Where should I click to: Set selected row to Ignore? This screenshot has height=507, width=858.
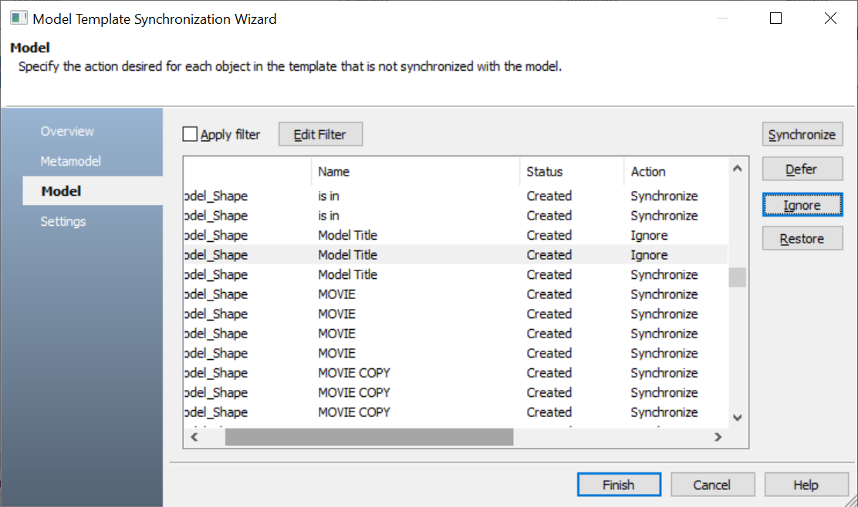[802, 205]
